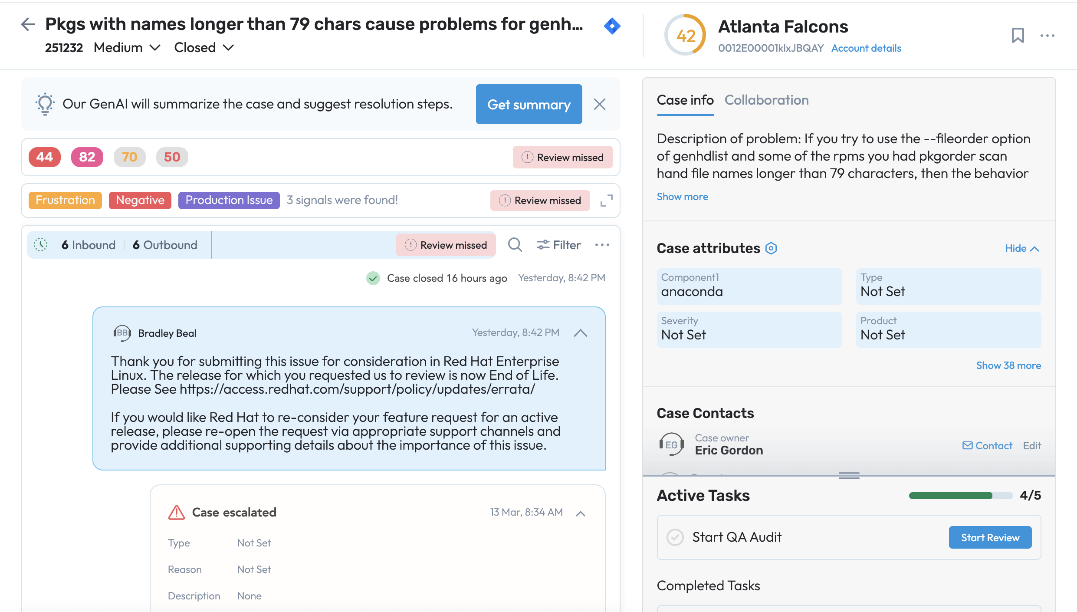Select the 6 Outbound tab
This screenshot has height=612, width=1077.
coord(165,245)
